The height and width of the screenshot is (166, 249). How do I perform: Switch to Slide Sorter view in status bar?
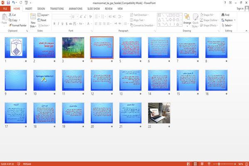[195, 164]
